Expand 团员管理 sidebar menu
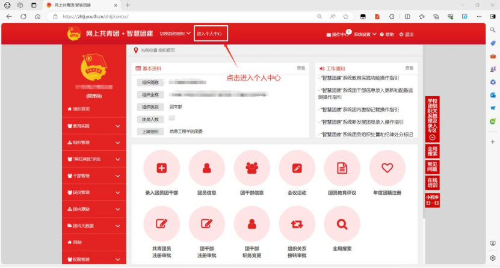 tap(94, 192)
